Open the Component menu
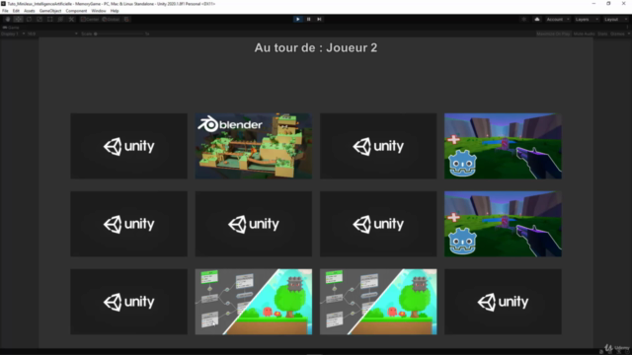This screenshot has width=632, height=355. [x=76, y=11]
